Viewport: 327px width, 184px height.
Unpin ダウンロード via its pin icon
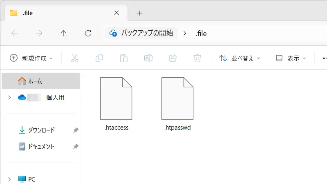point(76,130)
